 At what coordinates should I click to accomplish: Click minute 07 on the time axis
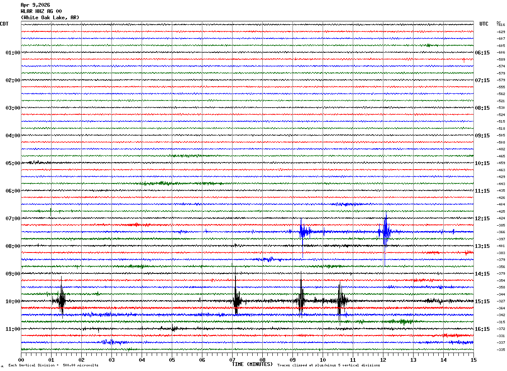[232, 360]
